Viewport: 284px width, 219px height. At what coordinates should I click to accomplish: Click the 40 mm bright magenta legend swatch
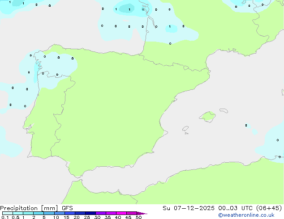click(x=121, y=213)
